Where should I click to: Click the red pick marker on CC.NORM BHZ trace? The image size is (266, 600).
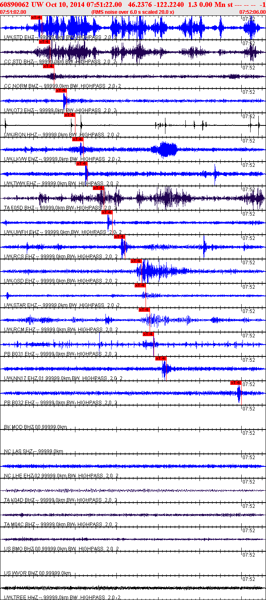click(48, 66)
